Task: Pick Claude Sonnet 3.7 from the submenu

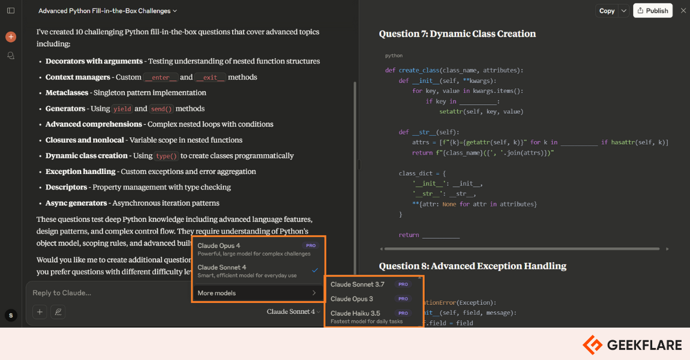Action: (372, 284)
